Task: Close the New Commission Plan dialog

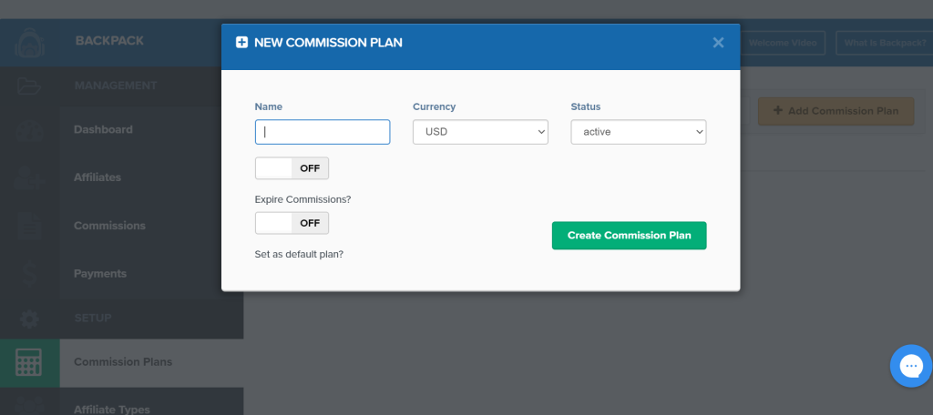Action: point(718,43)
